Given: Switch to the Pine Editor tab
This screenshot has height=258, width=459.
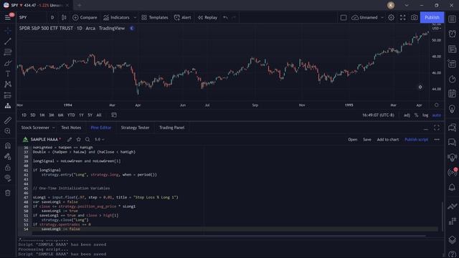Looking at the screenshot, I should 101,128.
